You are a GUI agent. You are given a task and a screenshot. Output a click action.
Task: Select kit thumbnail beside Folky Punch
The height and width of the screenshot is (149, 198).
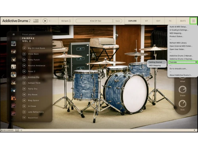click(13, 59)
